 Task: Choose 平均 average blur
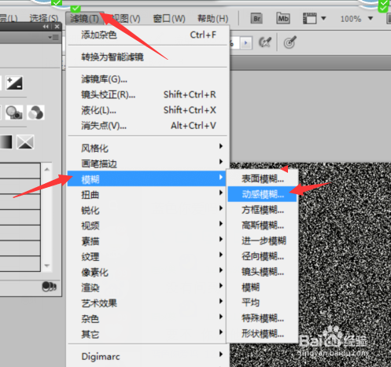coord(262,303)
